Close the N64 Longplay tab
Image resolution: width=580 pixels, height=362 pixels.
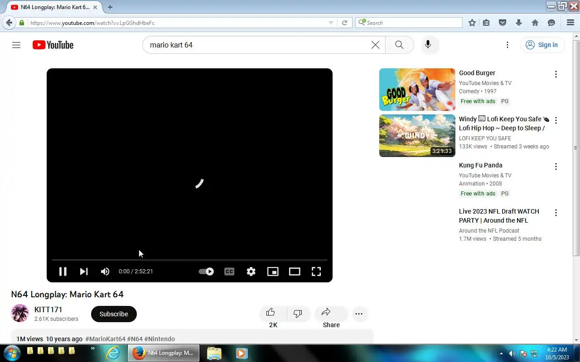coord(95,7)
